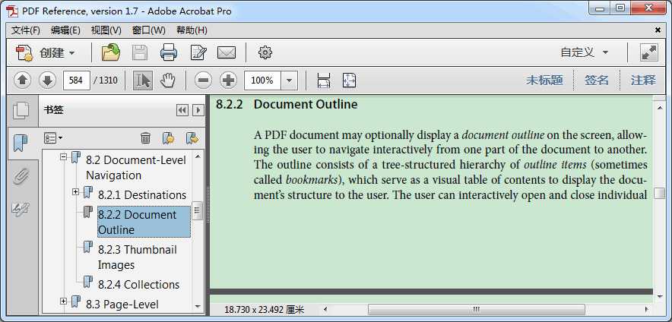The image size is (672, 322).
Task: Collapse the bookmarks panel double-arrow button
Action: click(x=182, y=110)
